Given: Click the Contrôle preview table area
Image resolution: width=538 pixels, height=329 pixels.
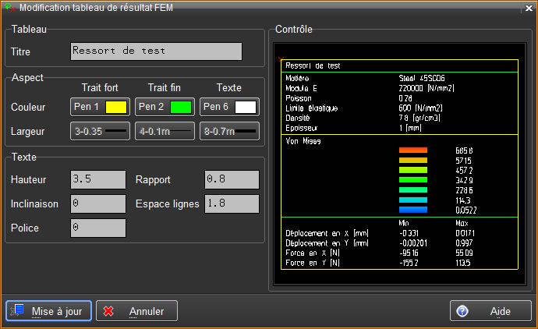Looking at the screenshot, I should tap(398, 164).
